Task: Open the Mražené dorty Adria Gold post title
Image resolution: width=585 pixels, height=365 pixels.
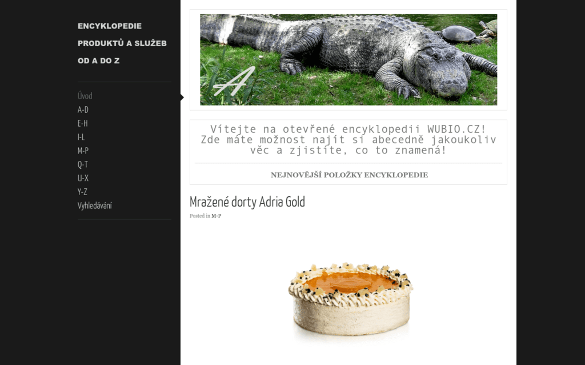Action: tap(247, 202)
